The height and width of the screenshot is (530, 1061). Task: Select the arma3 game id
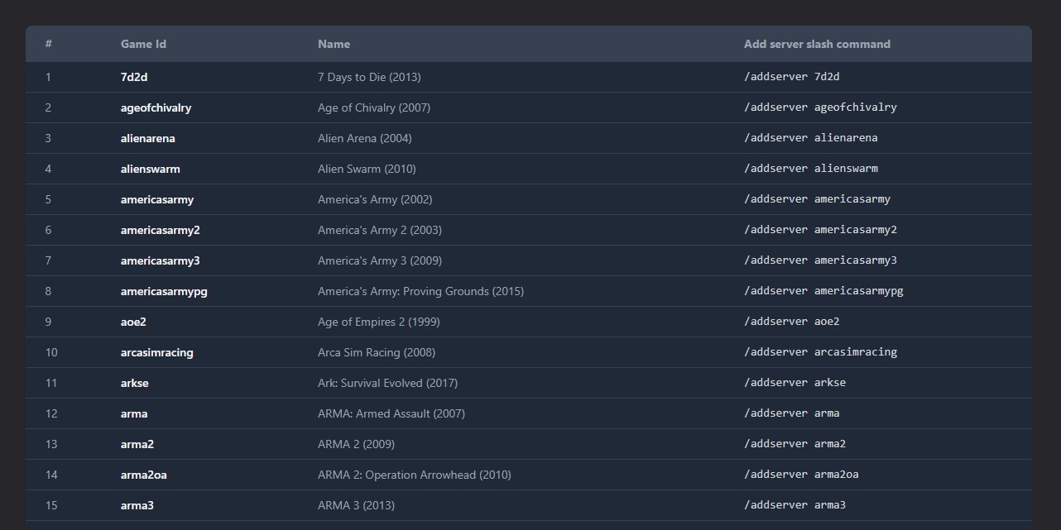coord(137,505)
